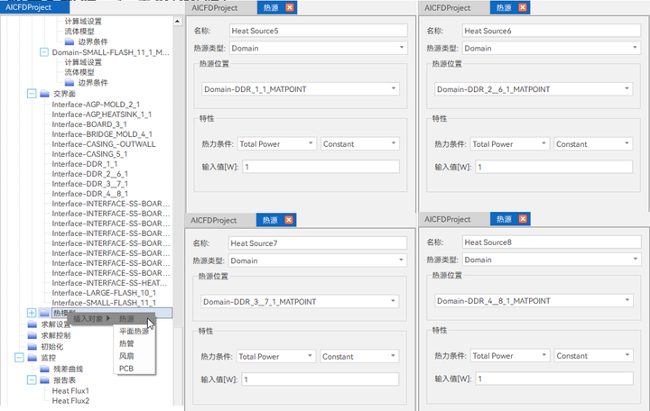Open Domain-DDR_4__8_1_MATPOINT location dropdown
650x411 pixels.
(534, 300)
